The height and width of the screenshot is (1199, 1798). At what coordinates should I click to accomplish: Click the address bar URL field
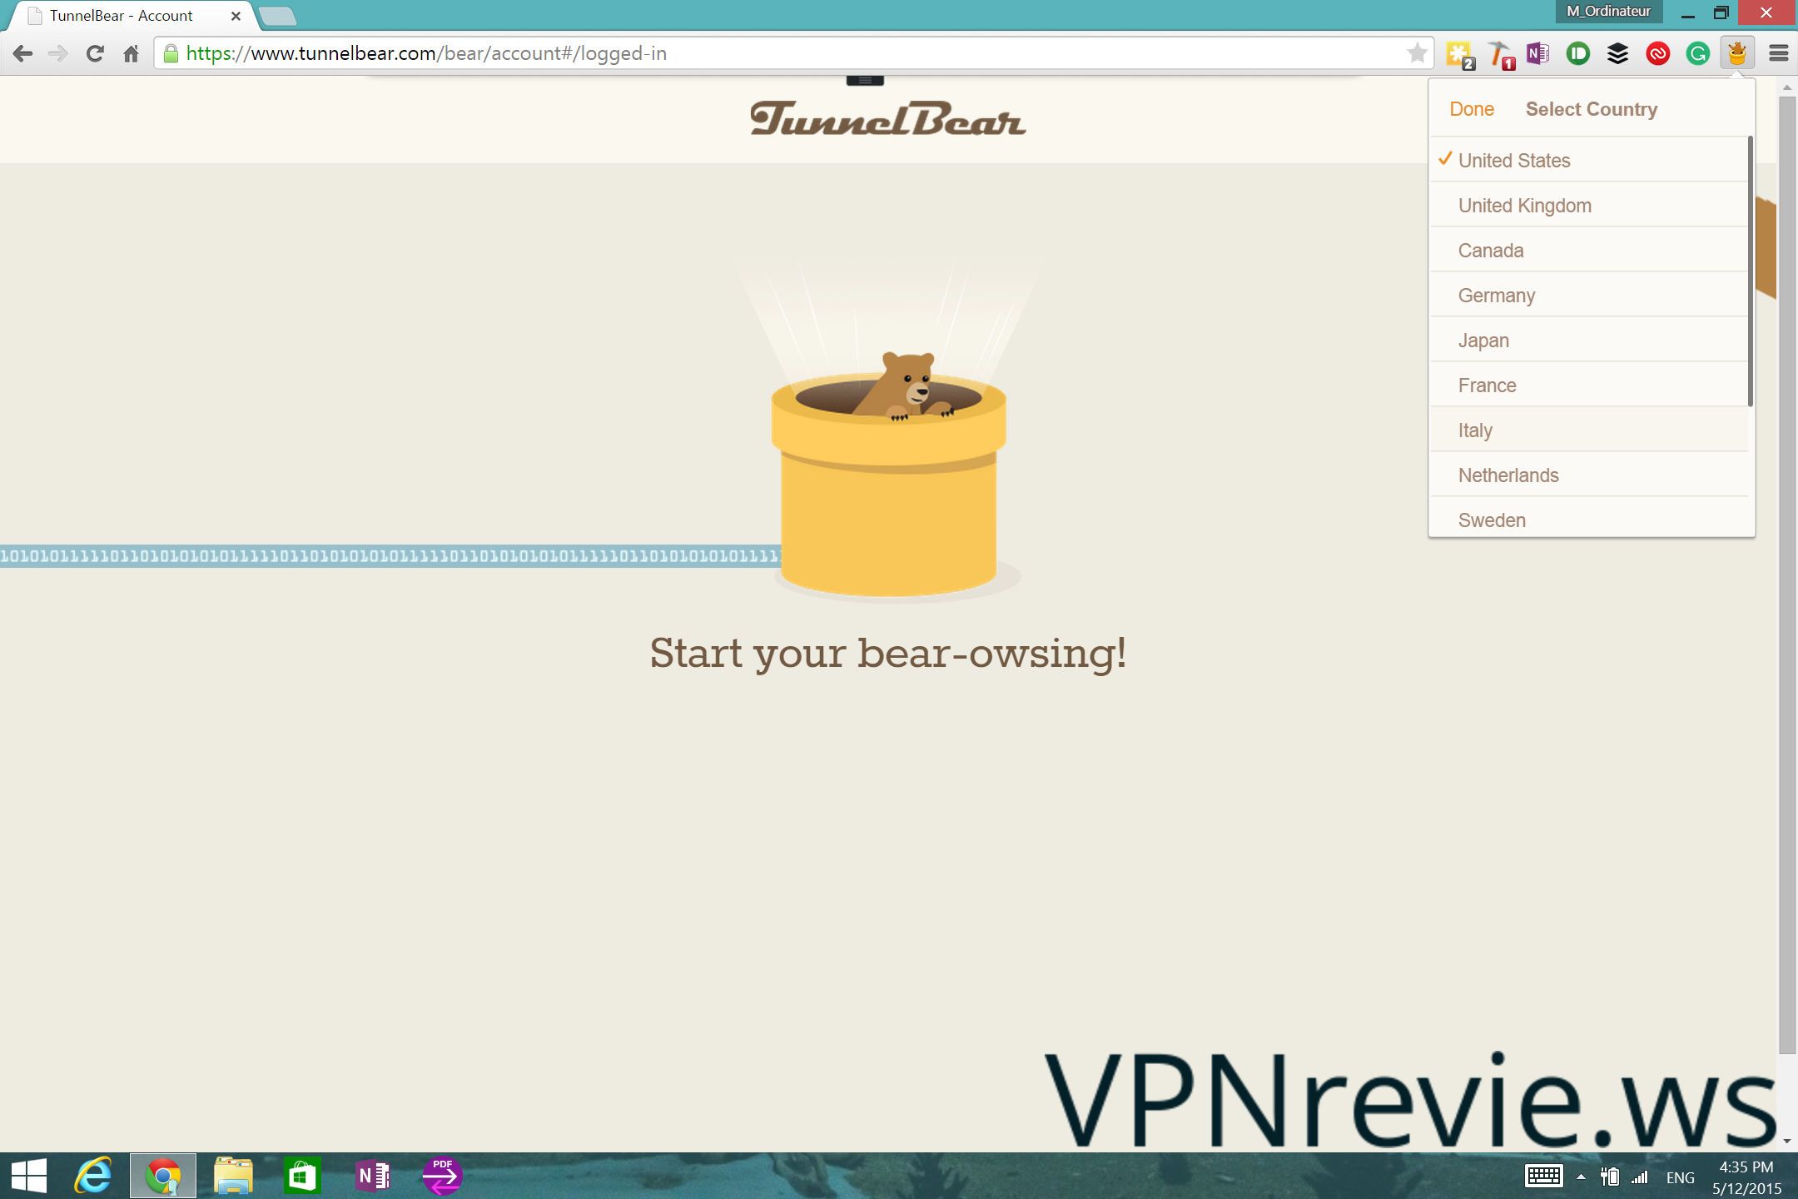(x=789, y=52)
